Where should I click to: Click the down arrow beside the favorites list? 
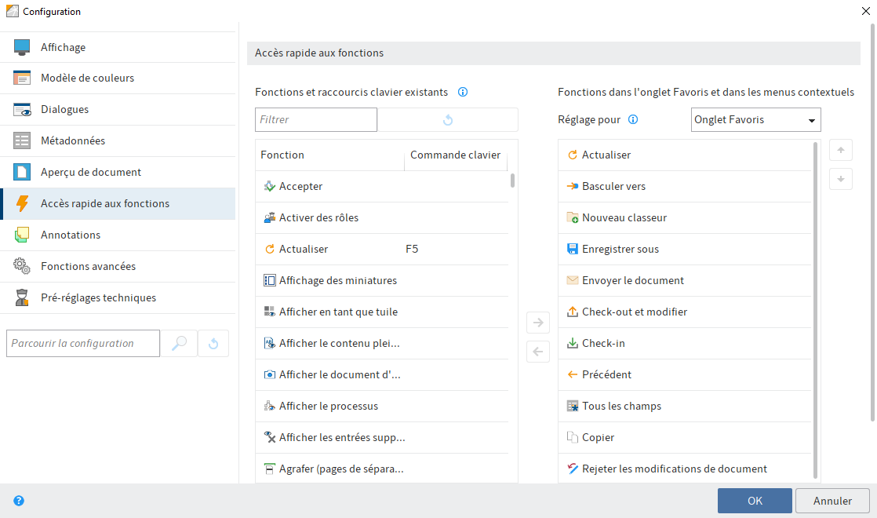coord(840,179)
